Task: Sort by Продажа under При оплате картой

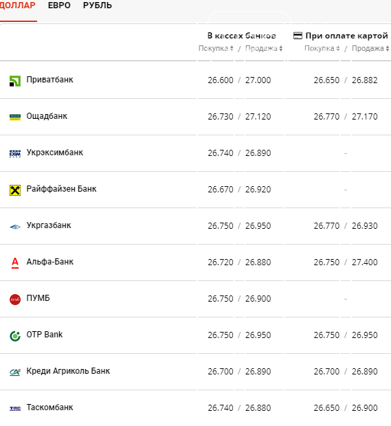Action: [x=370, y=48]
